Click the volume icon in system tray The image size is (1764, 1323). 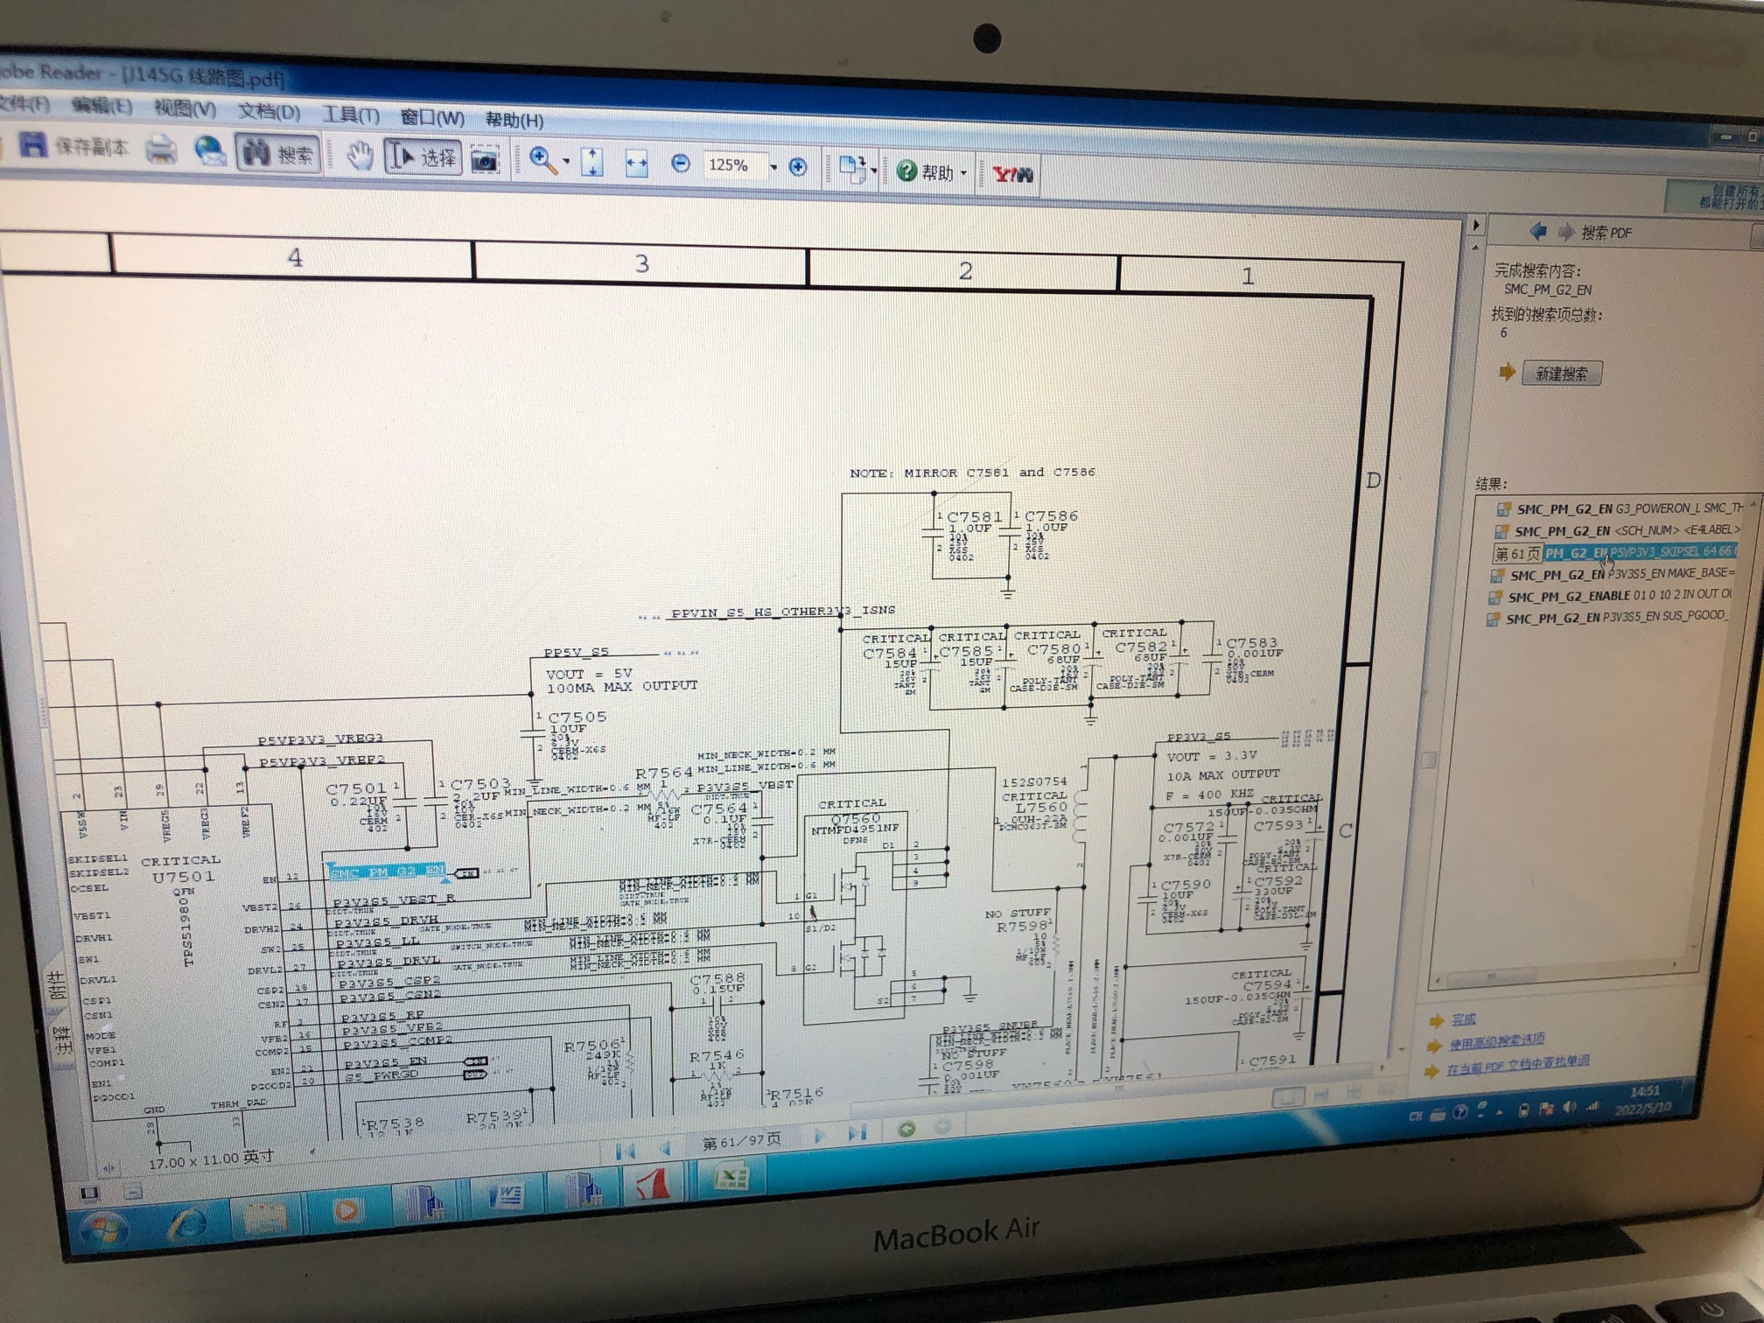[x=1569, y=1107]
